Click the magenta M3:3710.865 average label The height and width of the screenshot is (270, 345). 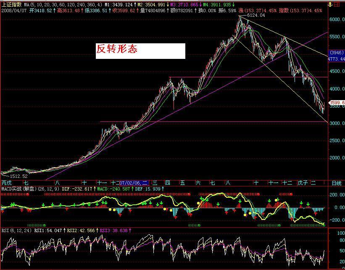(x=184, y=5)
